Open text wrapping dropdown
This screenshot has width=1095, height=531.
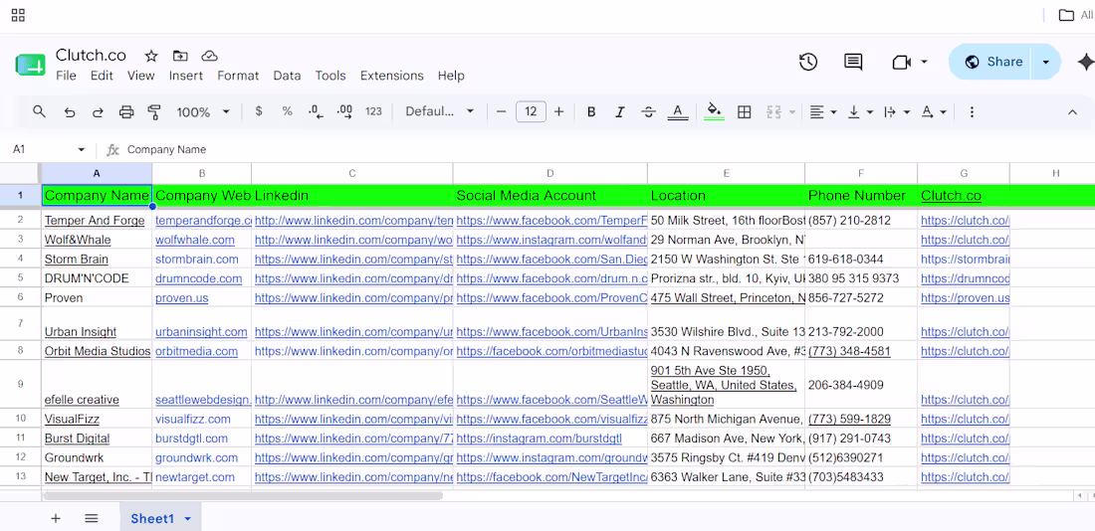(x=897, y=111)
